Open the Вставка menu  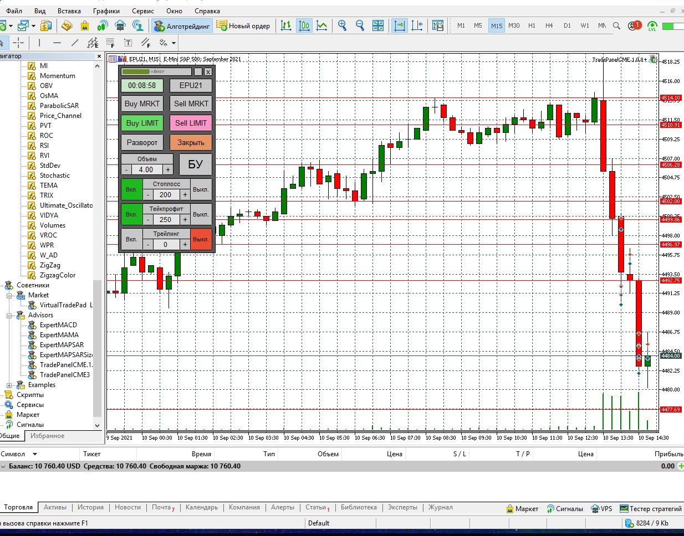[69, 11]
